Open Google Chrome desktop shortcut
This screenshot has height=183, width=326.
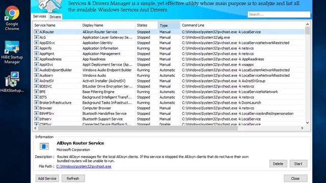[12, 18]
